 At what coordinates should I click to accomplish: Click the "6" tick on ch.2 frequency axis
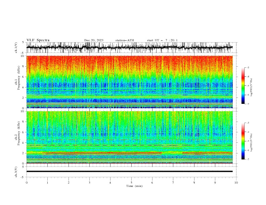point(24,132)
